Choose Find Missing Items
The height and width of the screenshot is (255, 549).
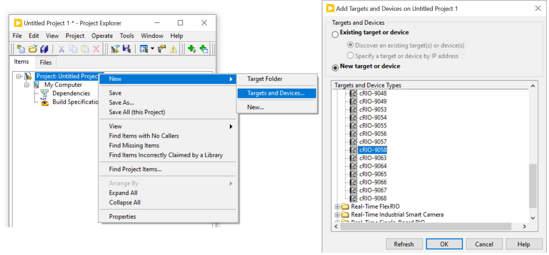168,145
